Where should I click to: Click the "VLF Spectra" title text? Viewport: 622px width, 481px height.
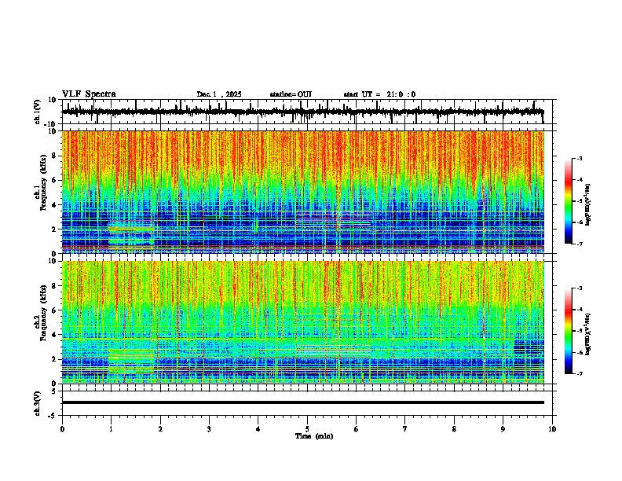click(x=89, y=94)
